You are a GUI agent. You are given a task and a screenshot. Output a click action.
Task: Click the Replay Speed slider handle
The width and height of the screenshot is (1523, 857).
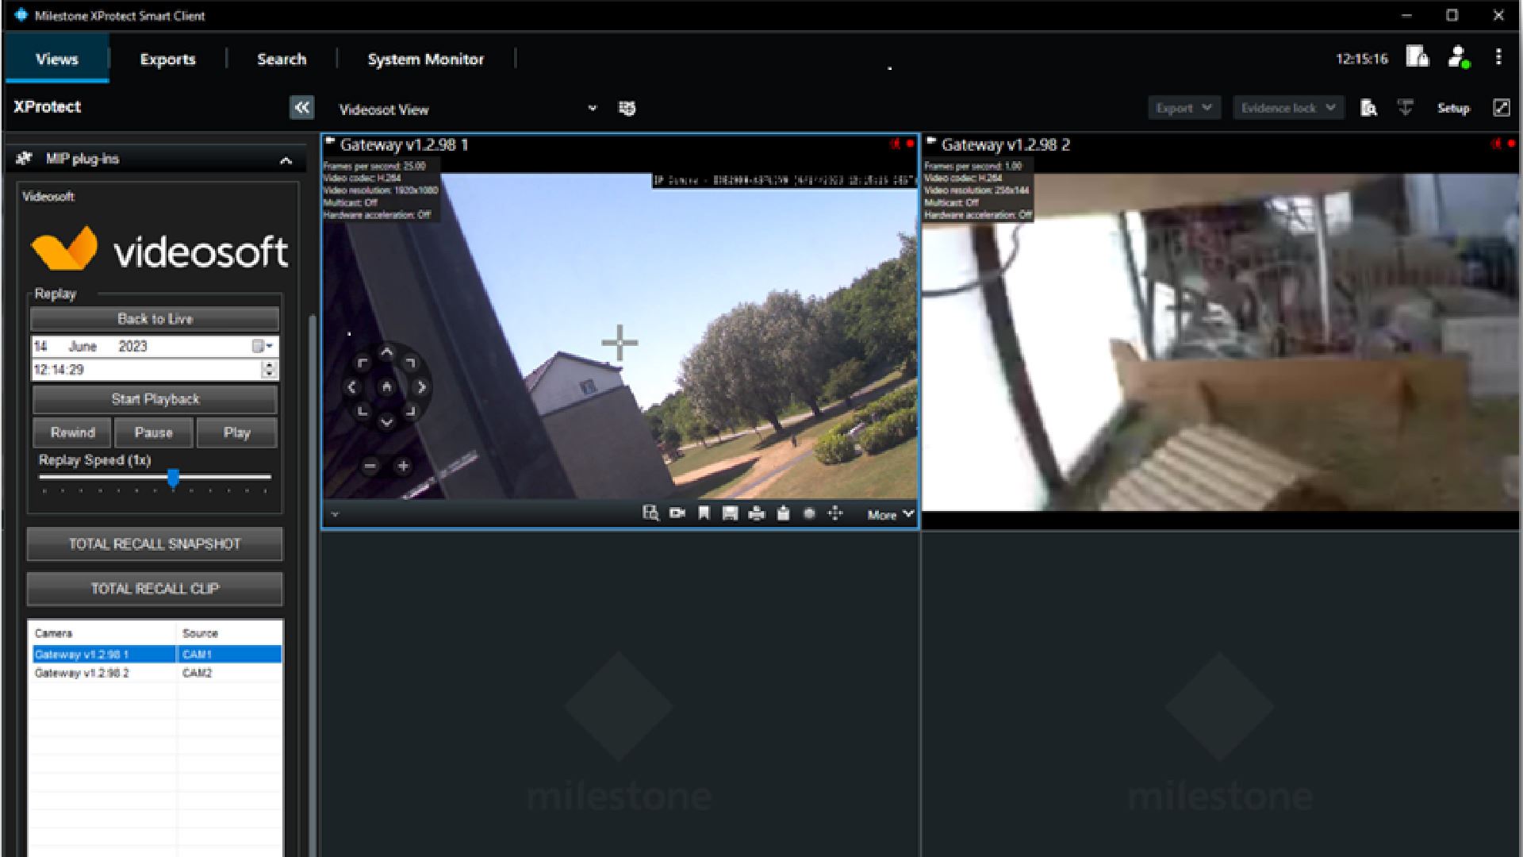174,478
